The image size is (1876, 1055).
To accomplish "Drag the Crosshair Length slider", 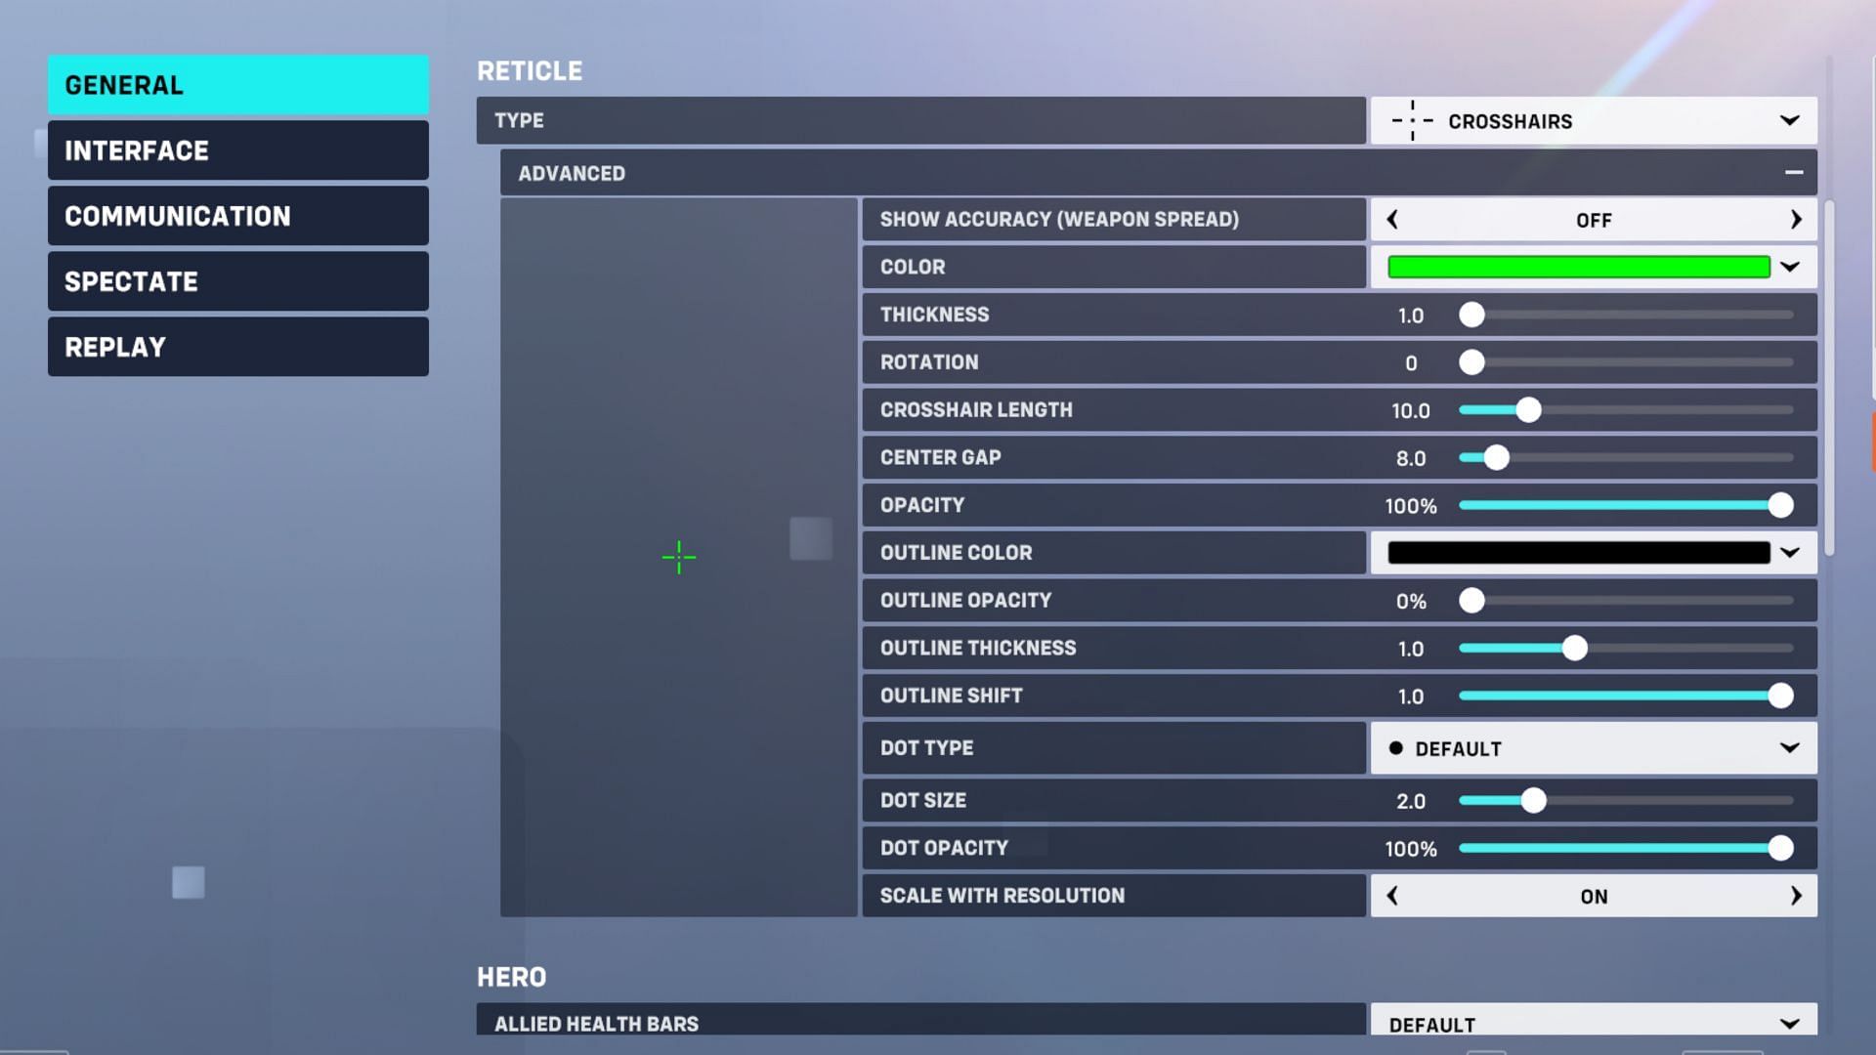I will pyautogui.click(x=1527, y=409).
